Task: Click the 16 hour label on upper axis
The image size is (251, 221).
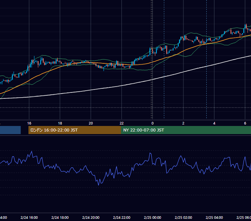Action: (x=29, y=123)
